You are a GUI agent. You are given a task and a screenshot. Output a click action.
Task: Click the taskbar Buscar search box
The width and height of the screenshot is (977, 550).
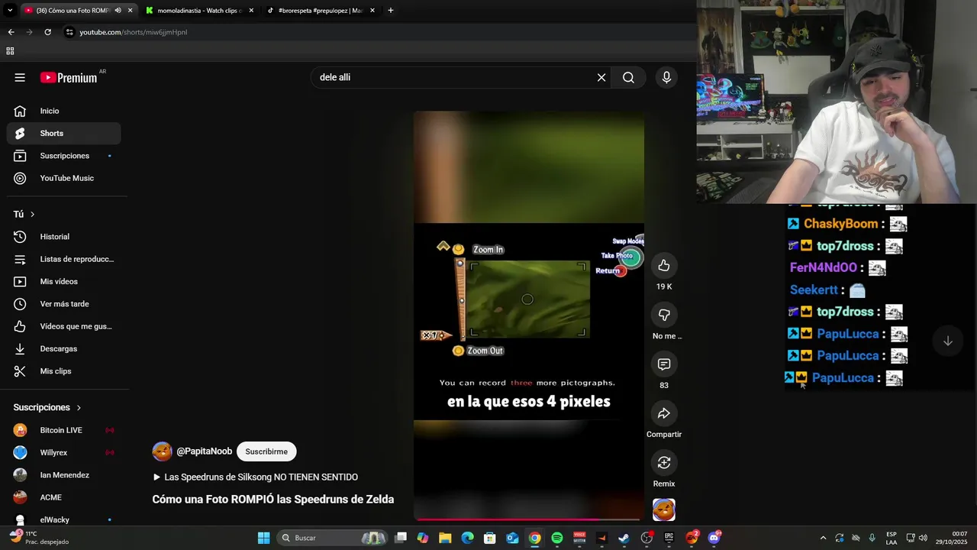coord(331,538)
